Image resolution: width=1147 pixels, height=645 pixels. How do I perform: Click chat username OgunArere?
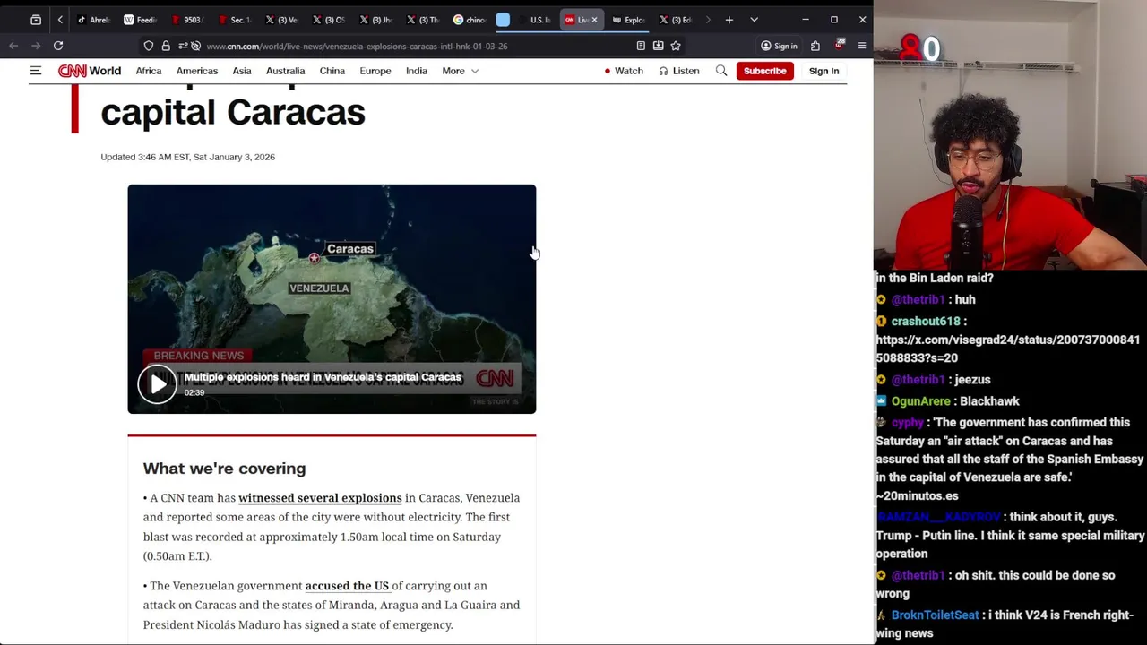[x=920, y=401]
